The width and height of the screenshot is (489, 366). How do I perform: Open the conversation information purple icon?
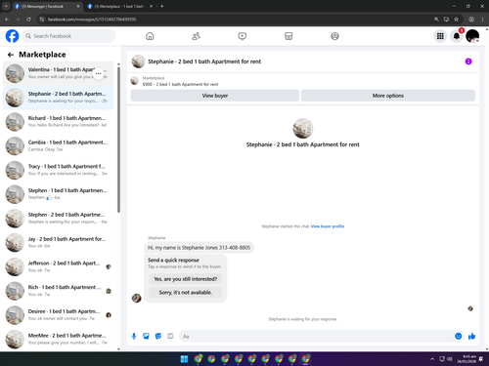point(468,61)
